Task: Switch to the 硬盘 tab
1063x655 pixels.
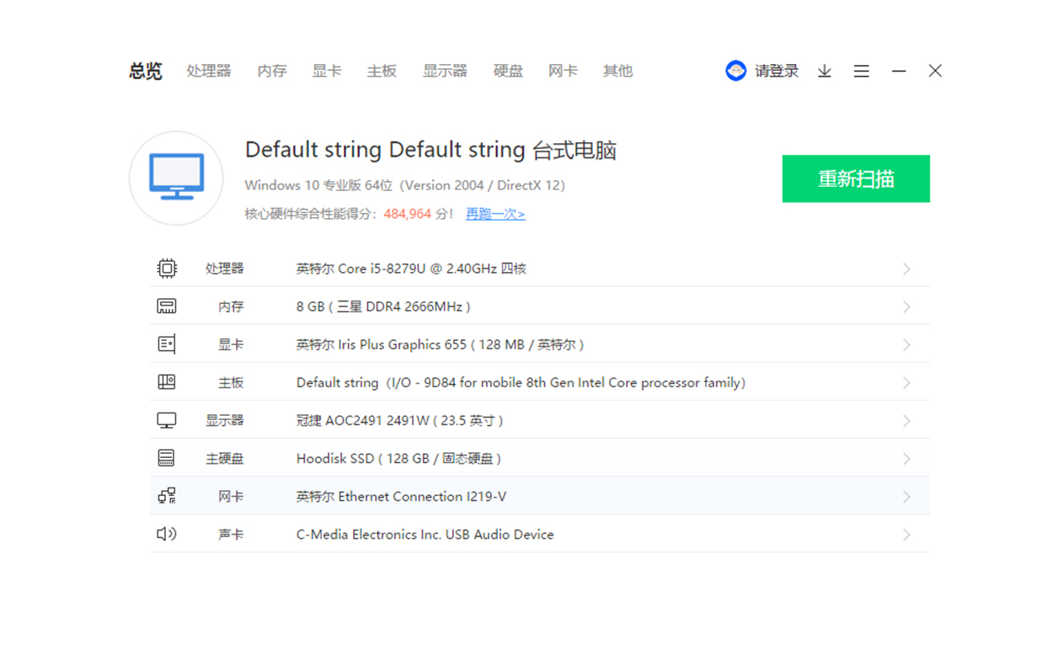Action: coord(508,71)
